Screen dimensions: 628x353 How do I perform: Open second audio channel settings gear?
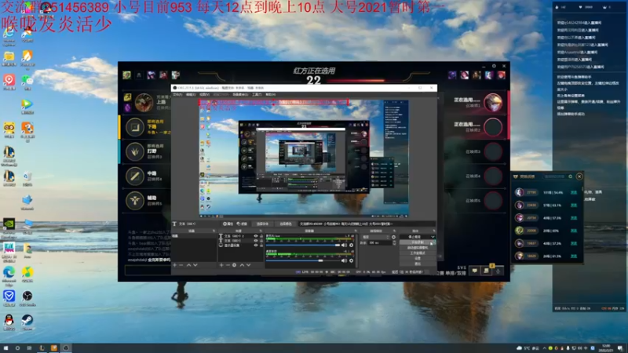pos(351,260)
